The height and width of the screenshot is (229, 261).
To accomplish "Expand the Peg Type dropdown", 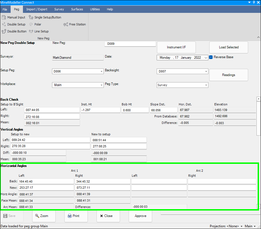I will click(x=206, y=85).
